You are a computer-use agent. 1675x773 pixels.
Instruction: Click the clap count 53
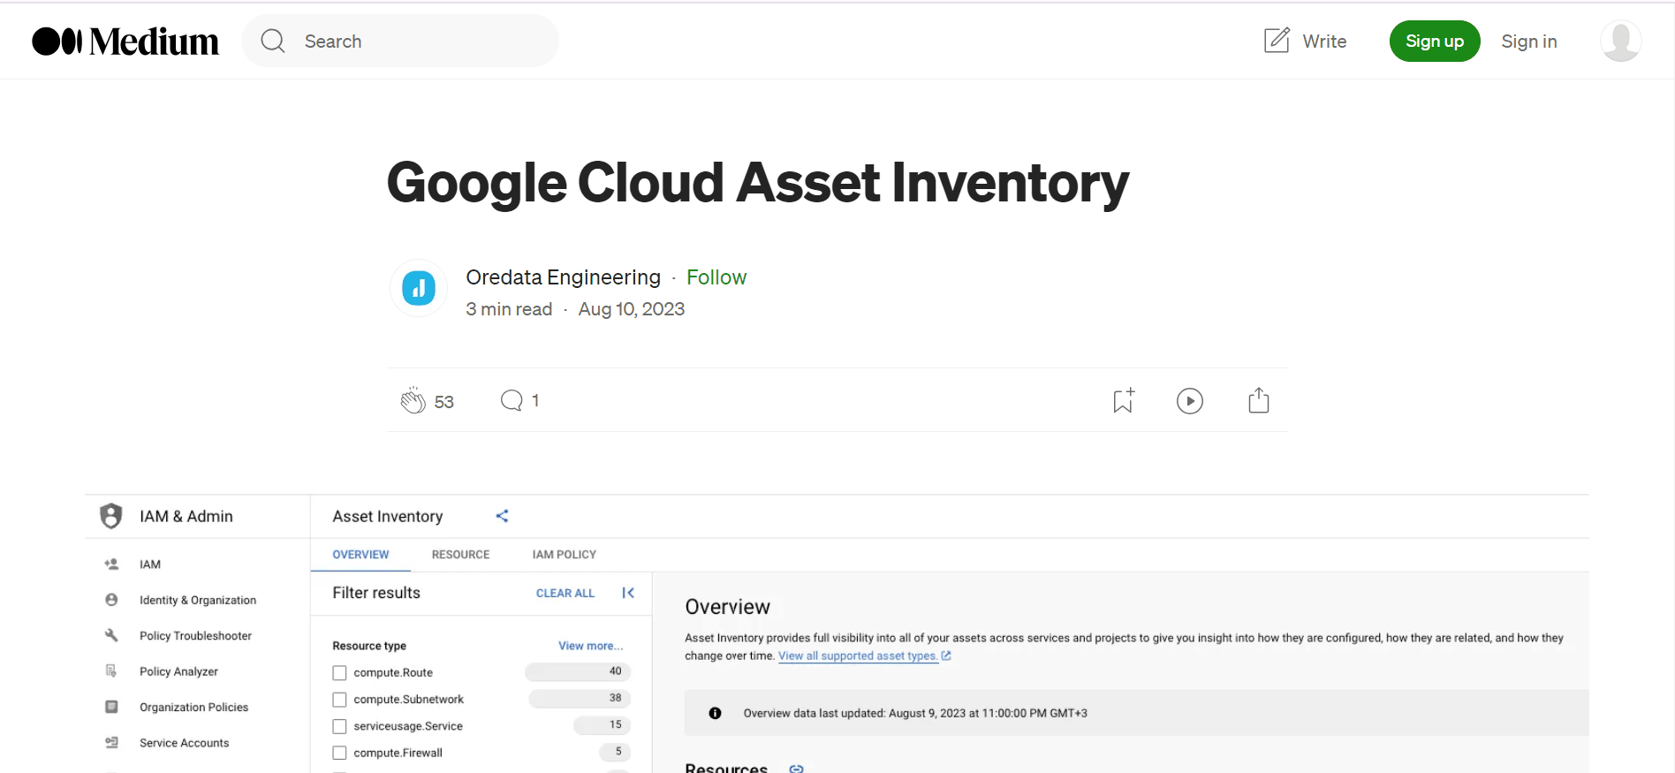443,402
